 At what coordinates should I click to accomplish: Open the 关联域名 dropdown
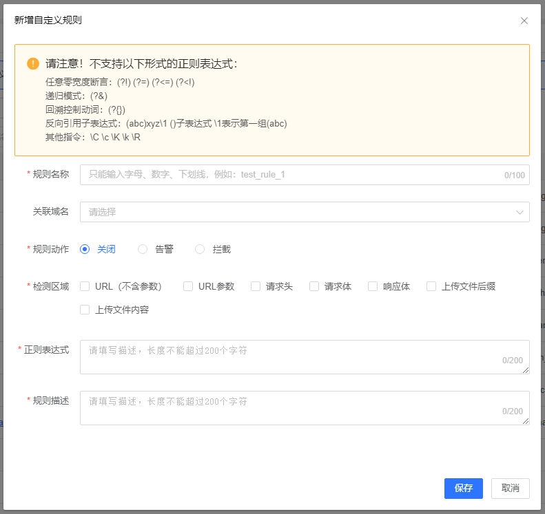[x=305, y=212]
